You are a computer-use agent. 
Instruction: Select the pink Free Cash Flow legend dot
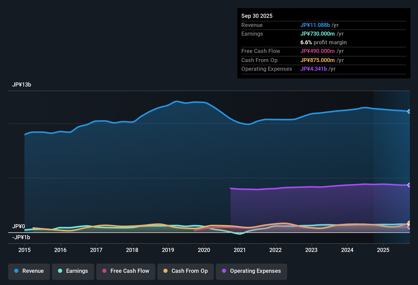click(x=104, y=271)
